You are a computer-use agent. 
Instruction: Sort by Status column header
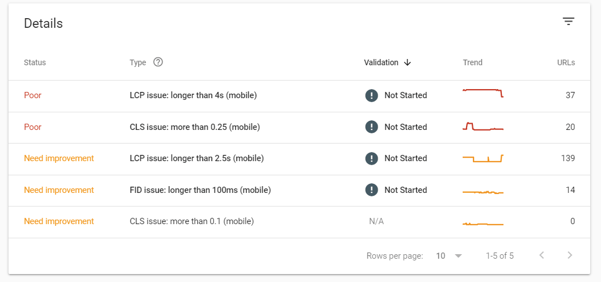point(35,62)
